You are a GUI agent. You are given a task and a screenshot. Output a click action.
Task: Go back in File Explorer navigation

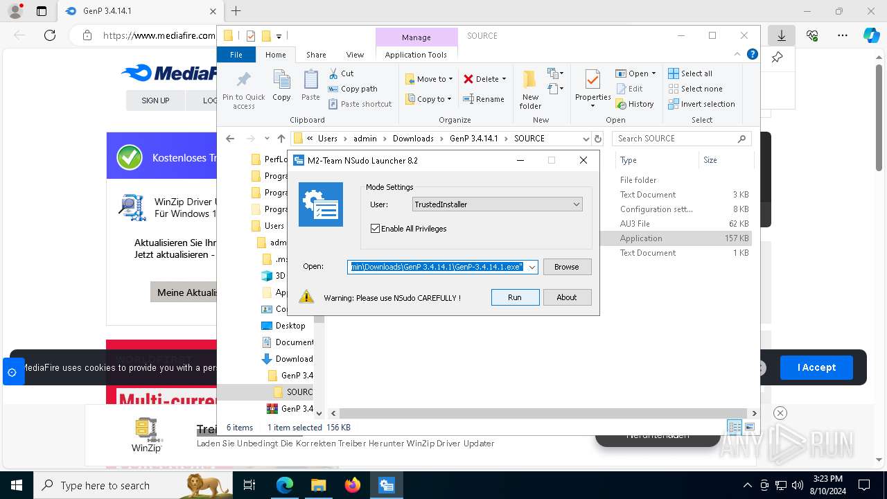(230, 139)
